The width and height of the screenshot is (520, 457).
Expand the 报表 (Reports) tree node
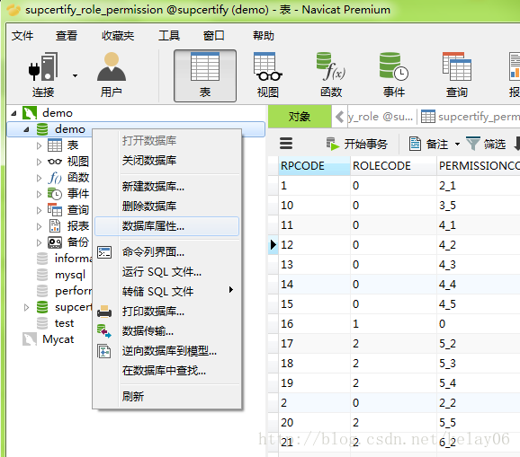(39, 226)
